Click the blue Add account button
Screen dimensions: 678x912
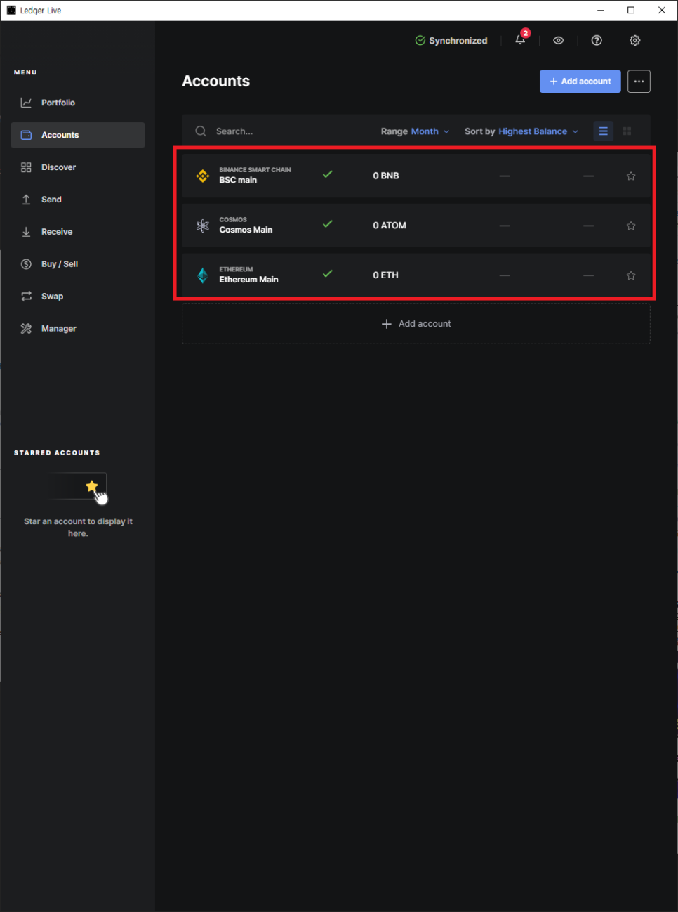[x=580, y=82]
